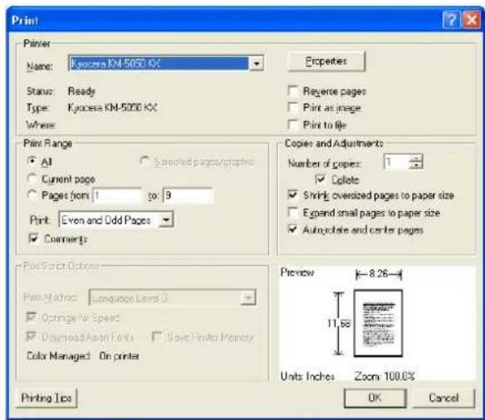This screenshot has height=420, width=485.
Task: Click the Color Managed 'On printer' text
Action: [119, 356]
